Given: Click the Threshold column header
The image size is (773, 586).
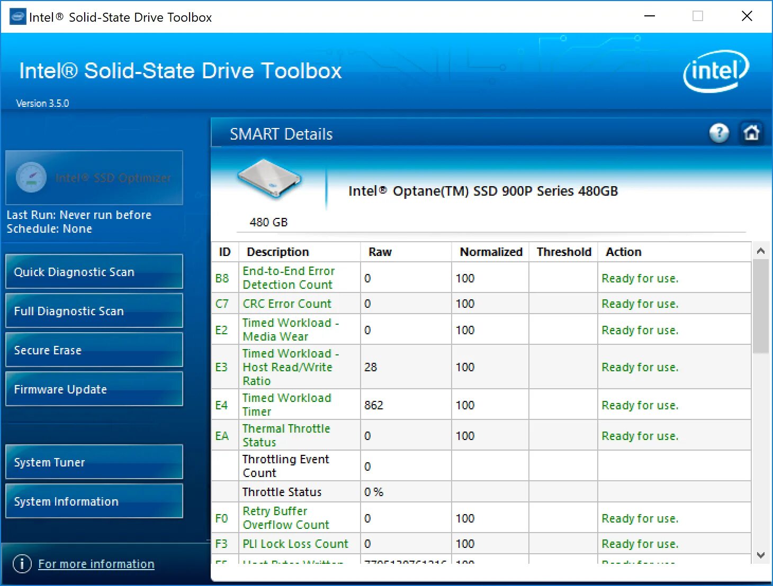Looking at the screenshot, I should point(564,252).
